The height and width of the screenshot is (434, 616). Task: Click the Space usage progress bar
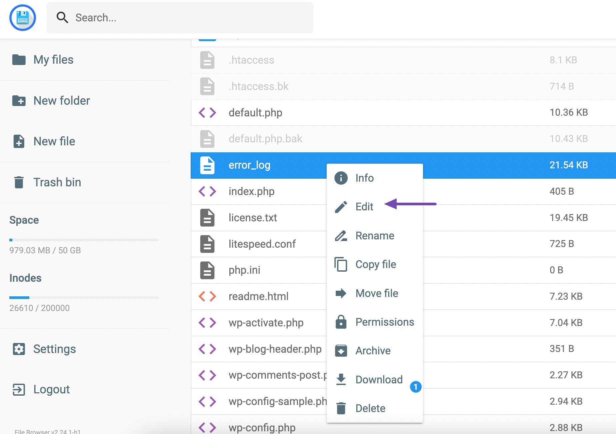click(84, 240)
